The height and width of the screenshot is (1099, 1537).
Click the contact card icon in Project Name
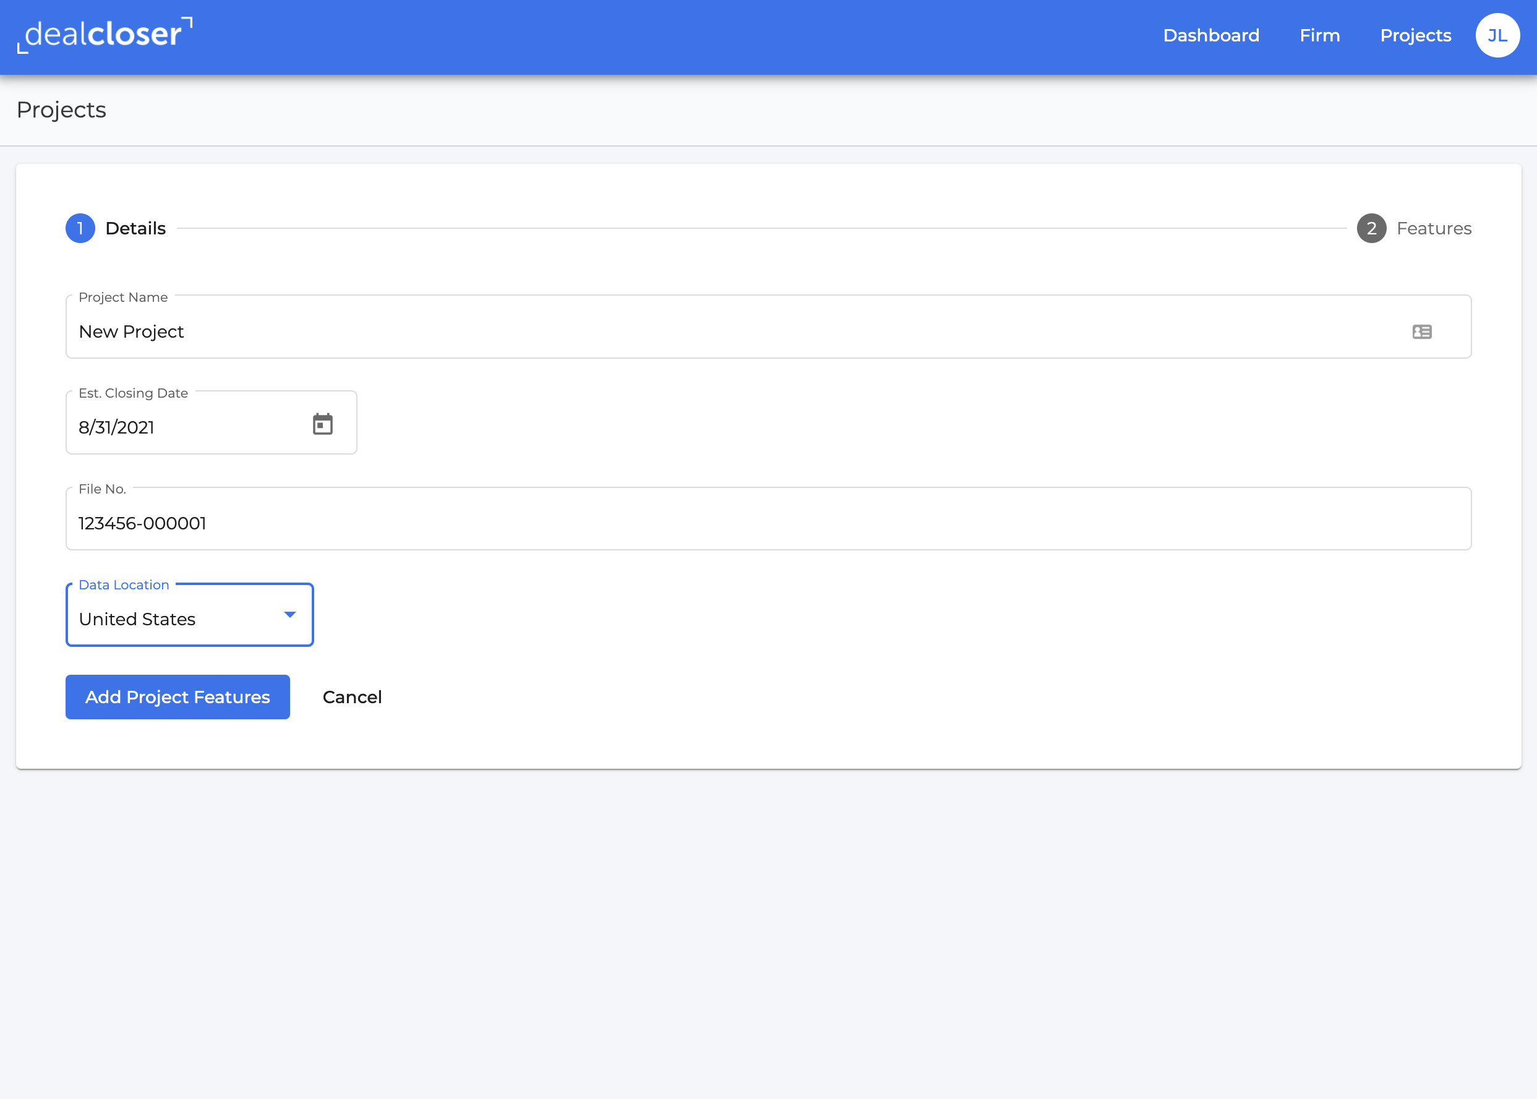(x=1422, y=331)
